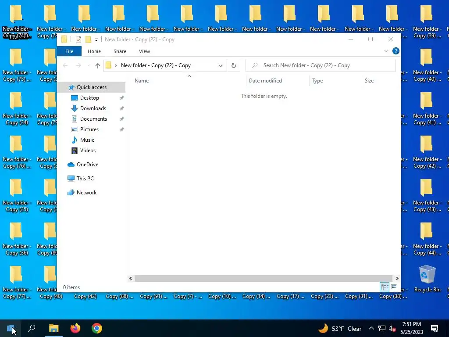Sort by the Date modified column
The height and width of the screenshot is (337, 449).
[x=265, y=81]
